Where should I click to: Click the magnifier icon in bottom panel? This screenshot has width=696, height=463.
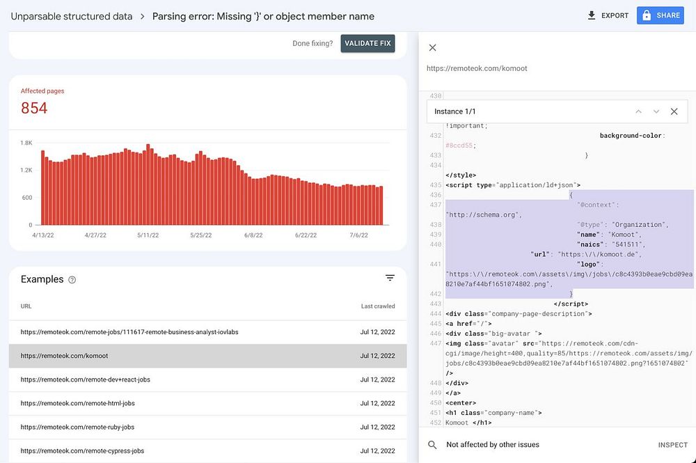point(433,445)
